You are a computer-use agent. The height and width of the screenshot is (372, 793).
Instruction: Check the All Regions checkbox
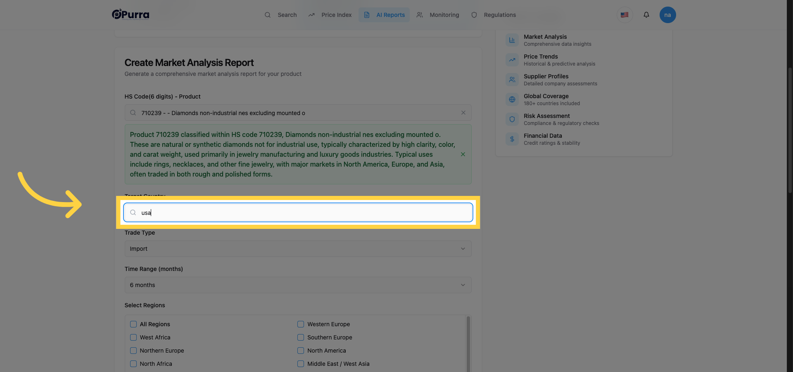point(133,324)
